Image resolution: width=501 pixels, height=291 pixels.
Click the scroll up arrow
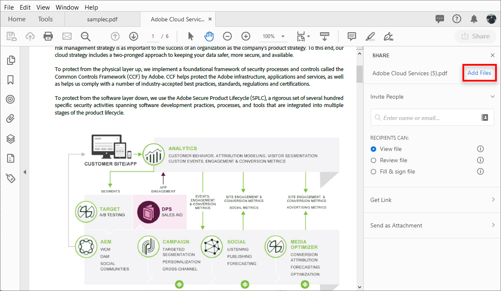(359, 54)
